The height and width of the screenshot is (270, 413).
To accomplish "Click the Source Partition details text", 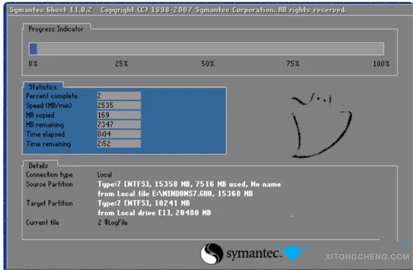I will point(189,189).
